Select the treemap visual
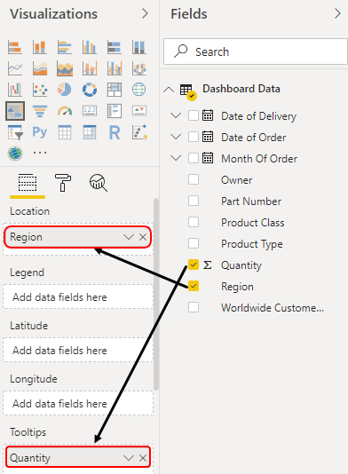 click(114, 90)
